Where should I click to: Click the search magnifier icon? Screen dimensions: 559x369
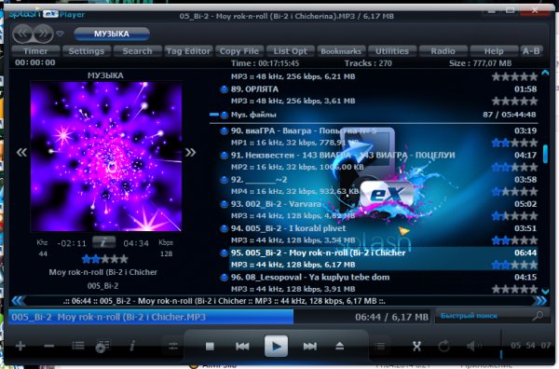coord(538,316)
